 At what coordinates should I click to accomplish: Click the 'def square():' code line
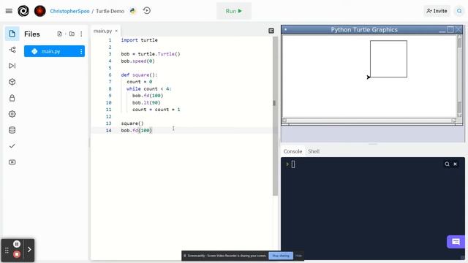tap(139, 75)
